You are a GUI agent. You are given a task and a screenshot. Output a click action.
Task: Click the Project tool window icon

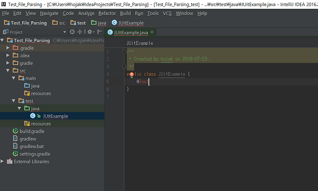tap(6, 32)
